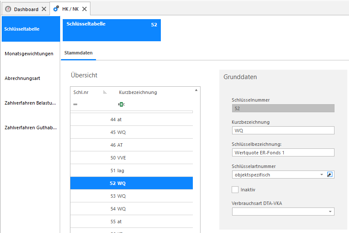Open the Schlüsselartnummer dropdown arrow
This screenshot has width=349, height=233.
pyautogui.click(x=322, y=175)
